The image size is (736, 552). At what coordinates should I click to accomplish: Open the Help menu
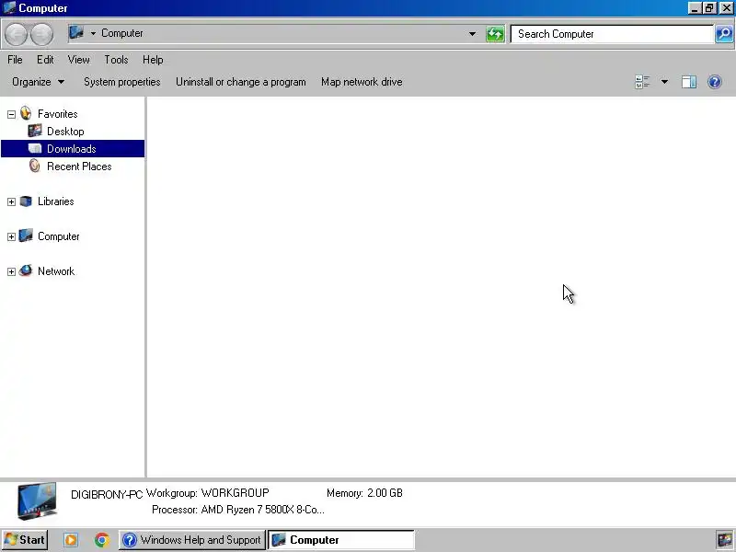[x=153, y=60]
